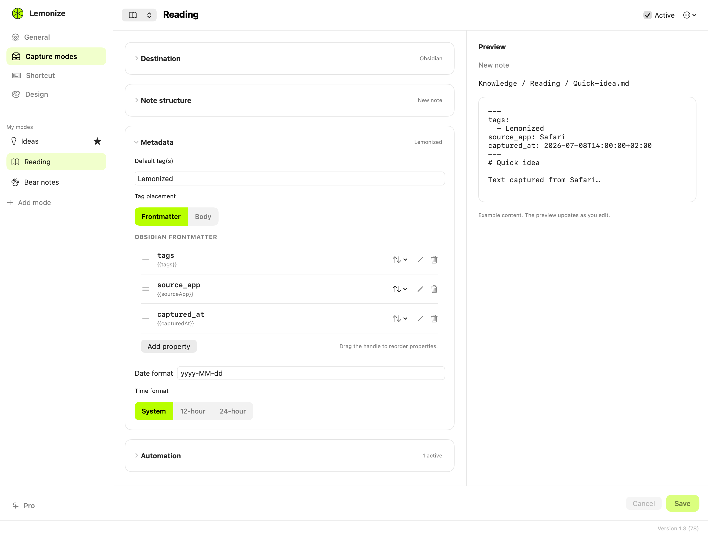Image resolution: width=708 pixels, height=536 pixels.
Task: Click the drag handle for tags property
Action: click(146, 259)
